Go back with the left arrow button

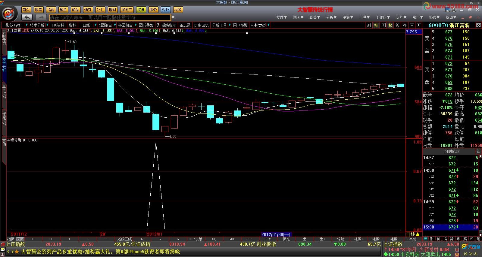(x=27, y=17)
